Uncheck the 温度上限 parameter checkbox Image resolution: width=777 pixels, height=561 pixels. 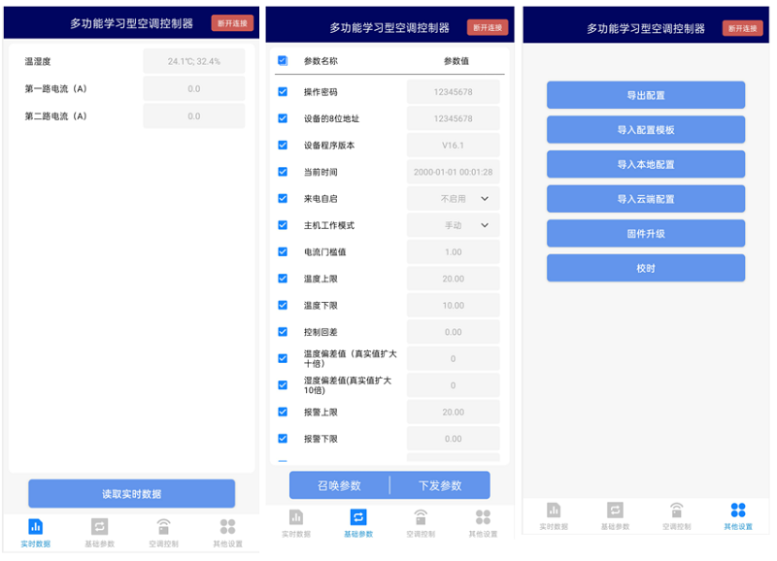click(x=283, y=279)
